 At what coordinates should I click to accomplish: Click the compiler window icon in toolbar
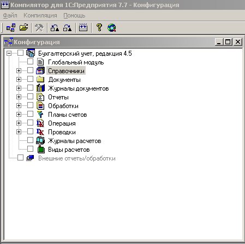[x=83, y=28]
